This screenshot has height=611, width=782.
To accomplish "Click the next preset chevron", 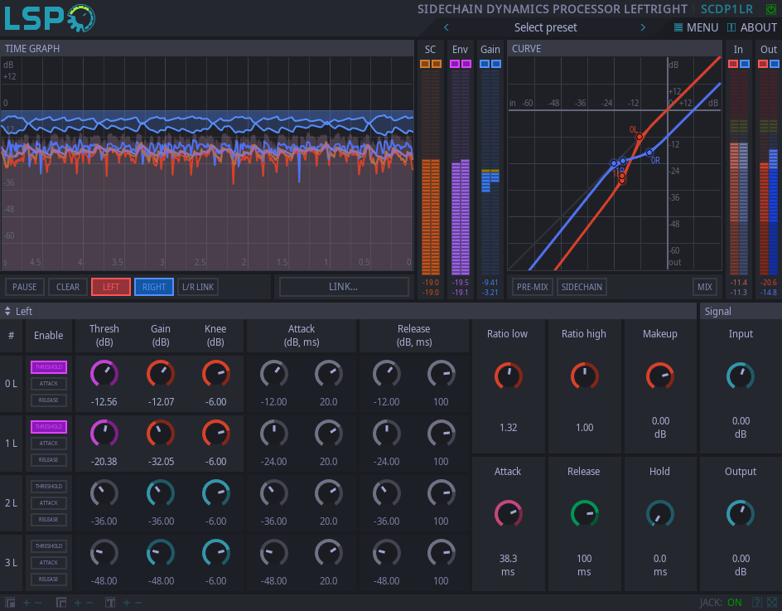I will click(643, 27).
